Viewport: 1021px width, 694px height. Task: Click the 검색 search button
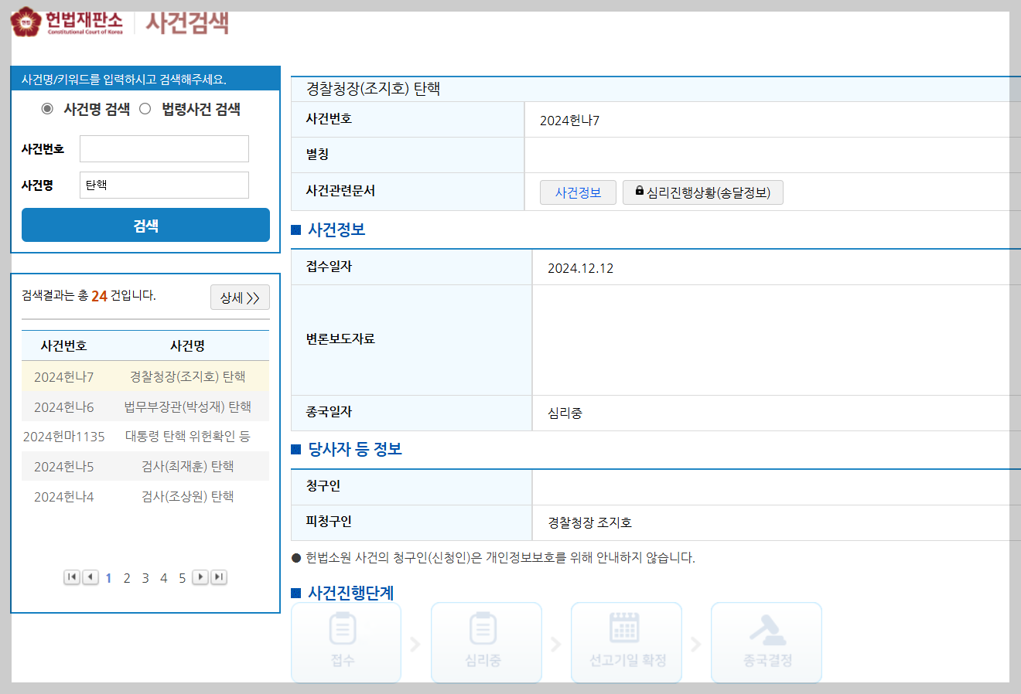(x=145, y=224)
